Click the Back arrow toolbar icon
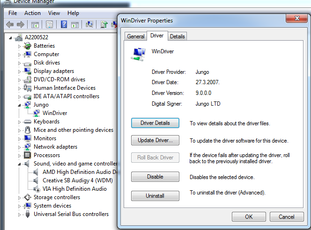 click(10, 25)
